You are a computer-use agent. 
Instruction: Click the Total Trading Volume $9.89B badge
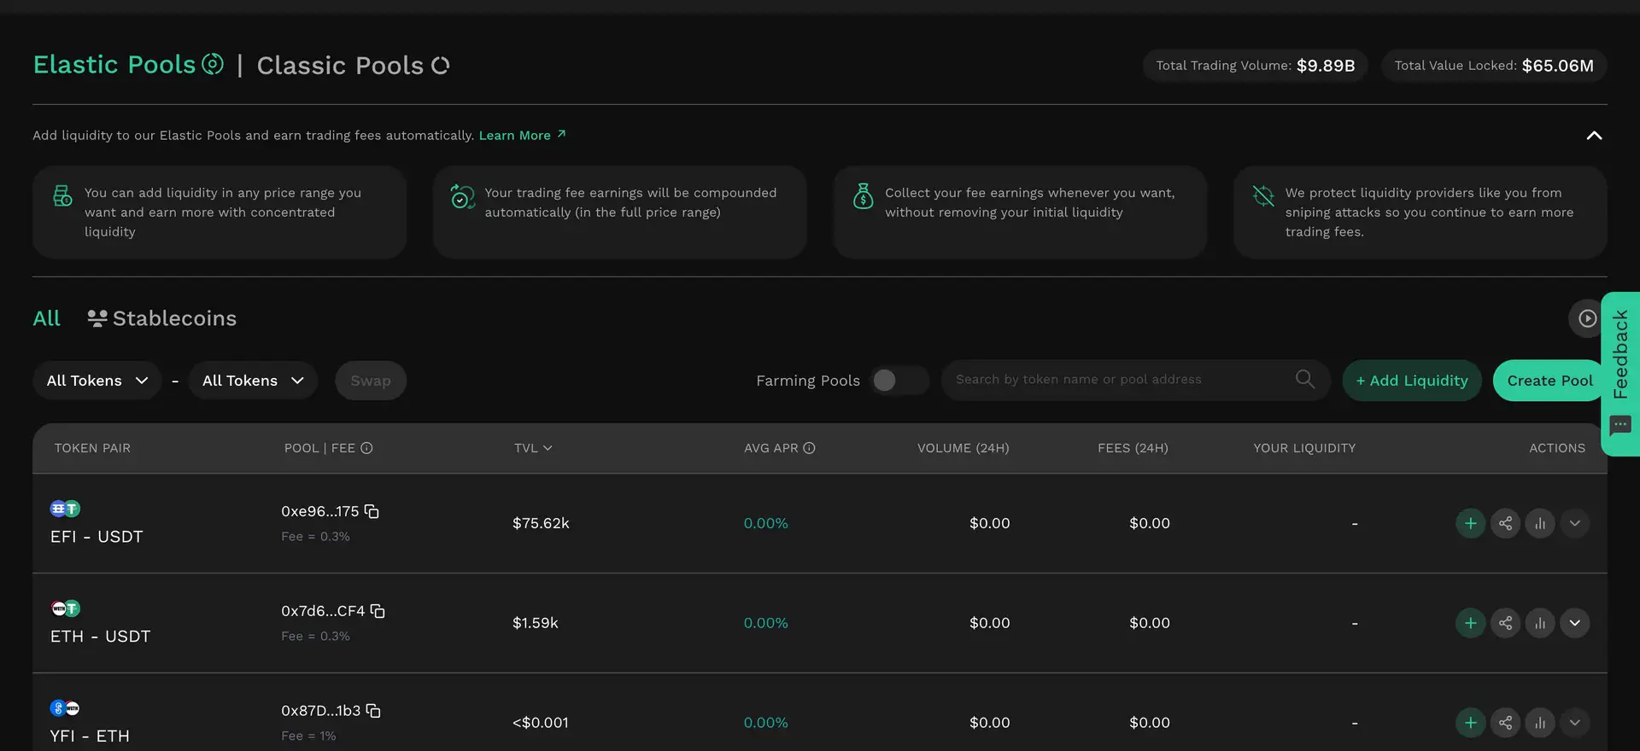tap(1255, 66)
